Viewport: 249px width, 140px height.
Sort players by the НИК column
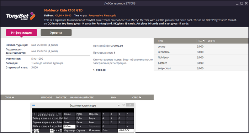(160, 41)
